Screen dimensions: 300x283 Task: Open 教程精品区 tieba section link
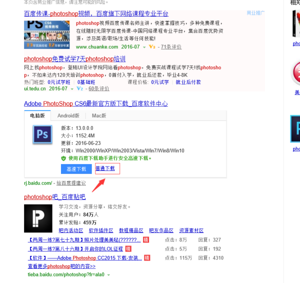pos(131,230)
